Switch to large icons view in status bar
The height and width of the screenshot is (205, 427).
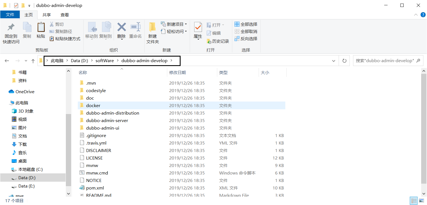coord(421,201)
